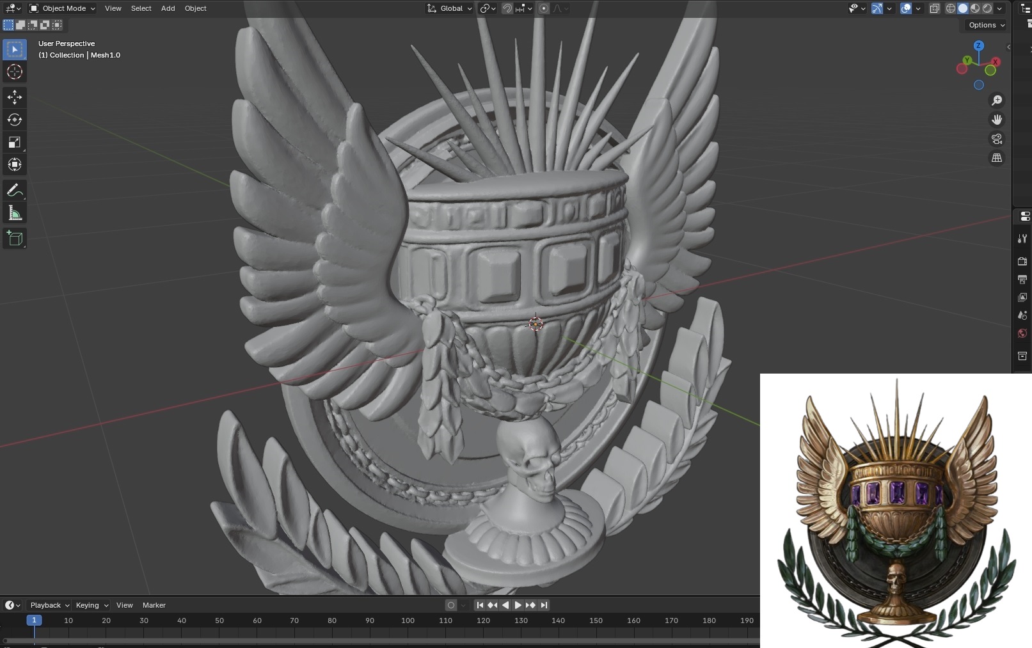Switch to wireframe viewport shading
This screenshot has height=648, width=1032.
pos(951,8)
